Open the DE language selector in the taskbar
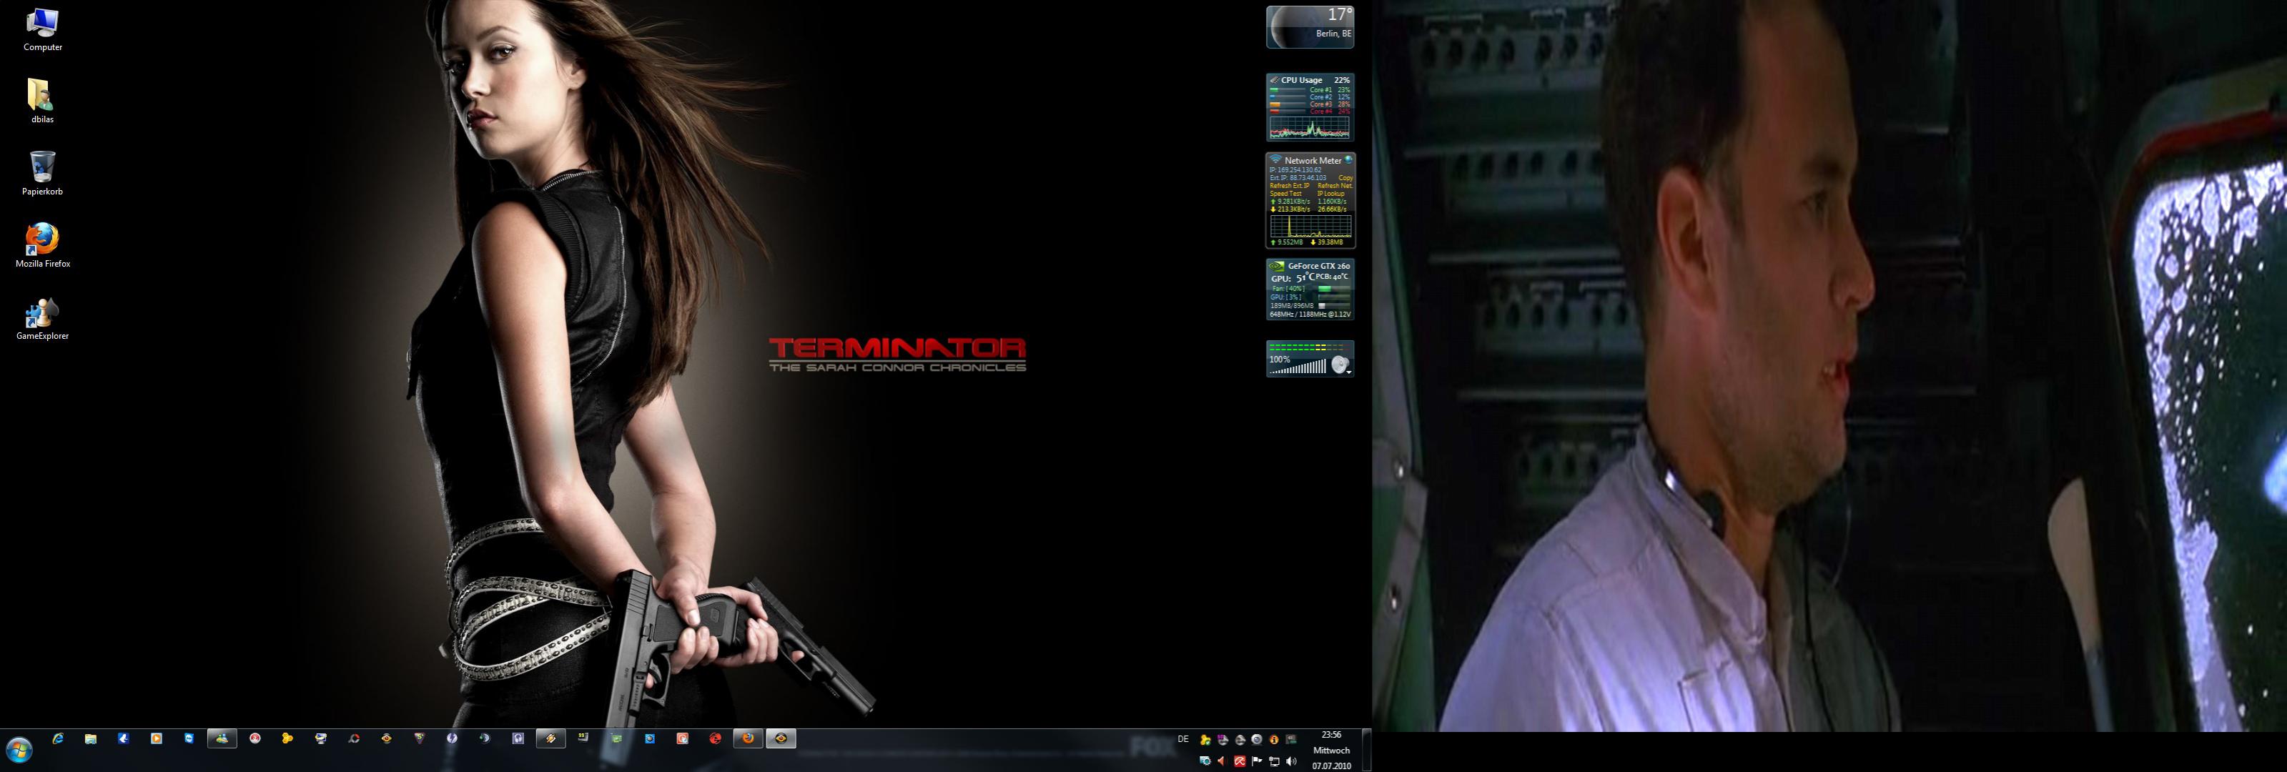Image resolution: width=2287 pixels, height=772 pixels. coord(1182,739)
